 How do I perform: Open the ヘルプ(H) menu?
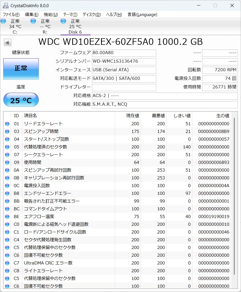114,15
